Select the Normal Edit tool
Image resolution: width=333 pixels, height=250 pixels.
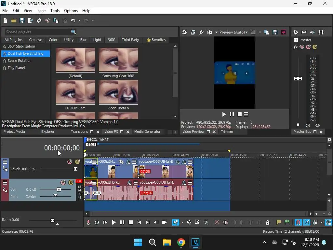[175, 222]
